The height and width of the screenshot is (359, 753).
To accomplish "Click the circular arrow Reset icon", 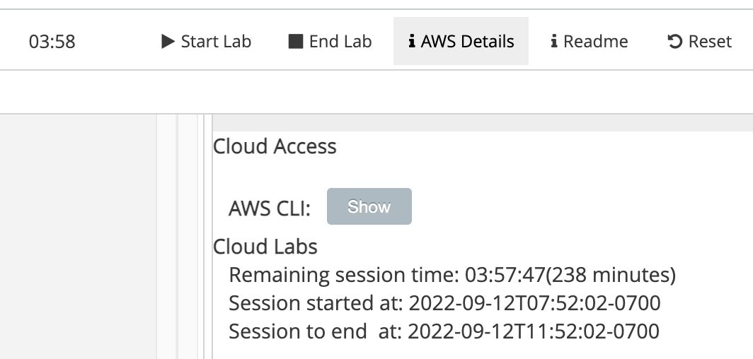I will 675,42.
